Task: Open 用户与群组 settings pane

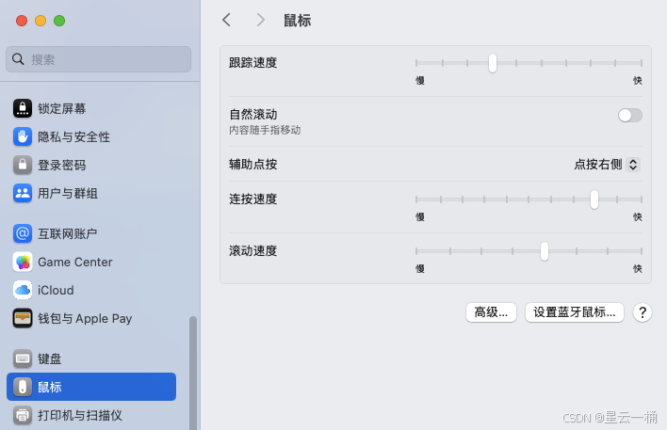Action: click(91, 193)
